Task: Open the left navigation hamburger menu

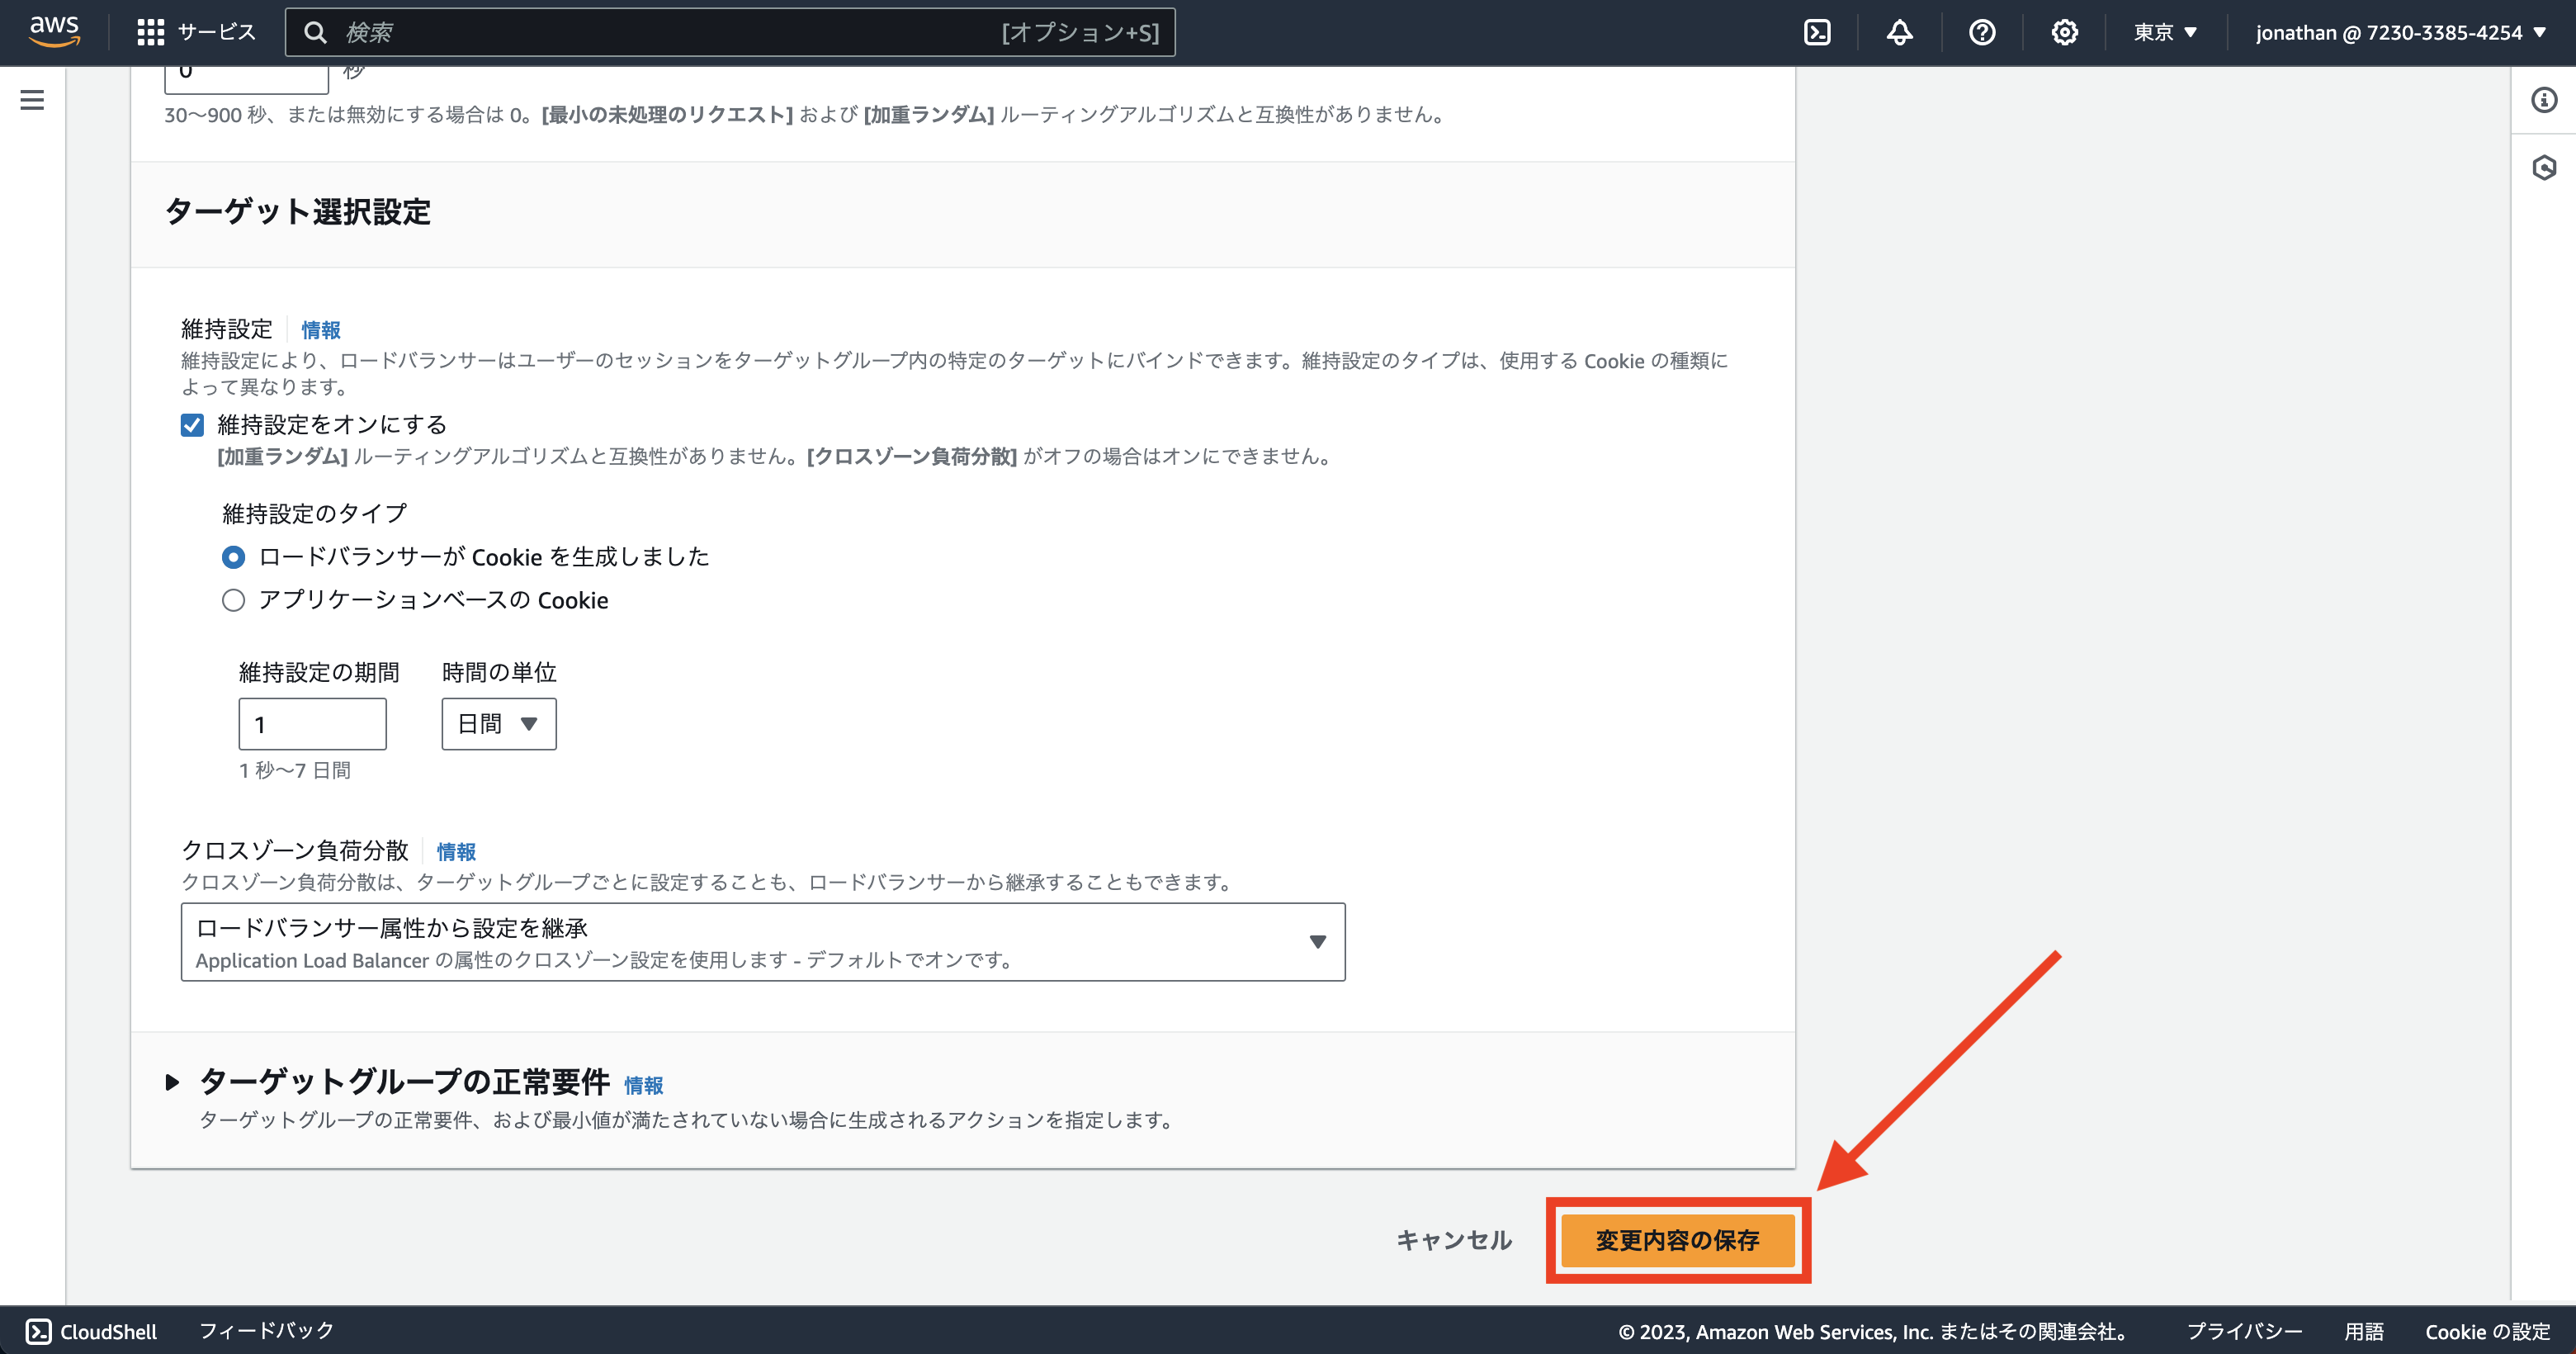Action: (32, 100)
